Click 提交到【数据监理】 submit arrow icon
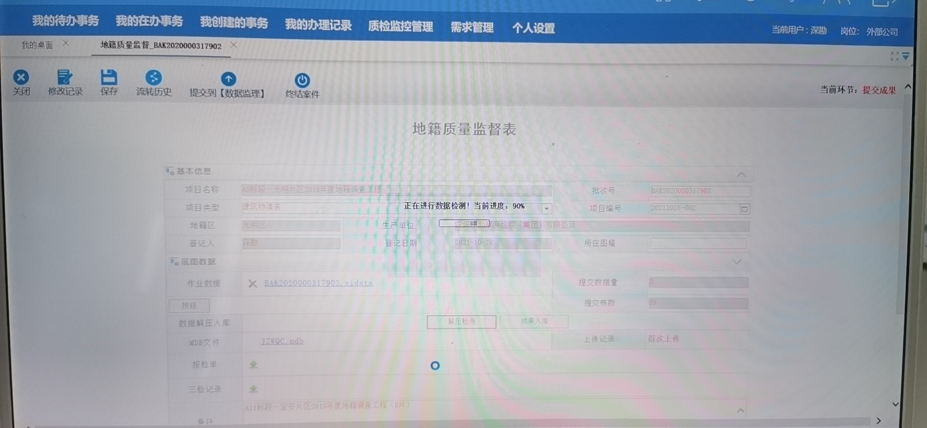The height and width of the screenshot is (428, 927). (228, 79)
